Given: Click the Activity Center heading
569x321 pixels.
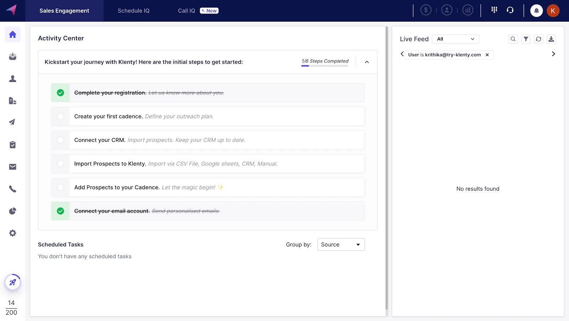Looking at the screenshot, I should click(x=61, y=38).
